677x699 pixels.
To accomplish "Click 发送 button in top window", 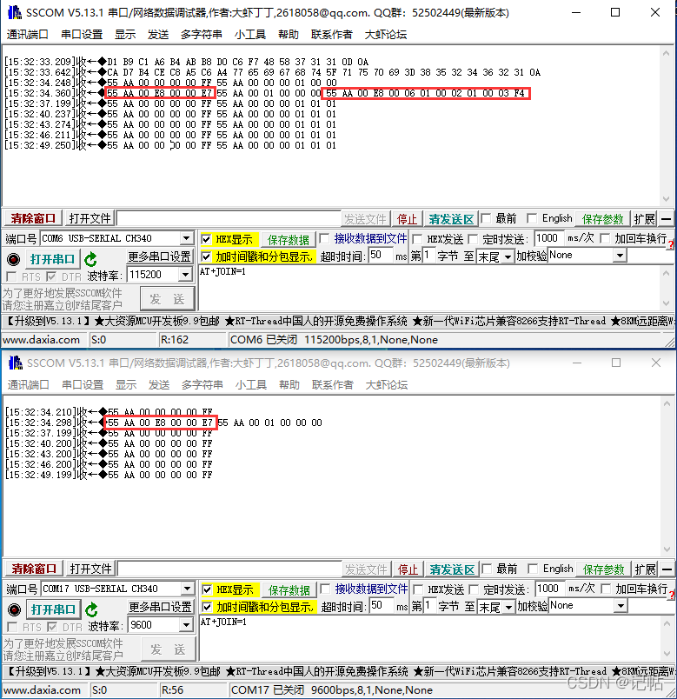I will tap(167, 299).
